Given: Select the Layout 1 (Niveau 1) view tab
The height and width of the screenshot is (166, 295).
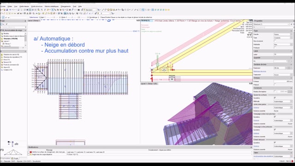Looking at the screenshot, I should (34, 20).
